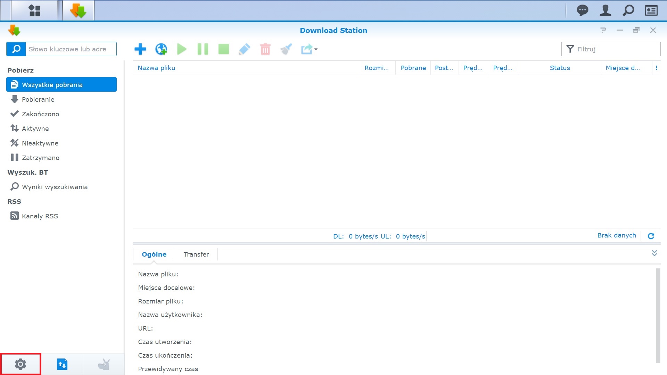Open Download Station settings gear
The image size is (667, 375).
pyautogui.click(x=20, y=364)
